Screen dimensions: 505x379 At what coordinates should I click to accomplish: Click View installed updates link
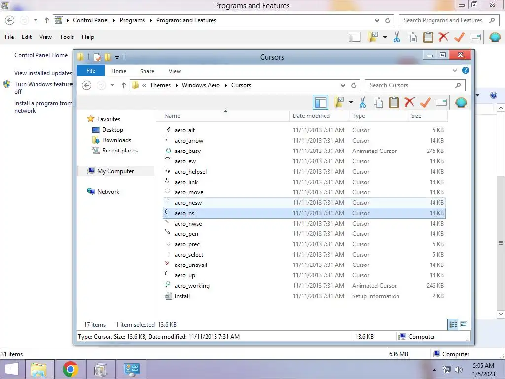(43, 73)
